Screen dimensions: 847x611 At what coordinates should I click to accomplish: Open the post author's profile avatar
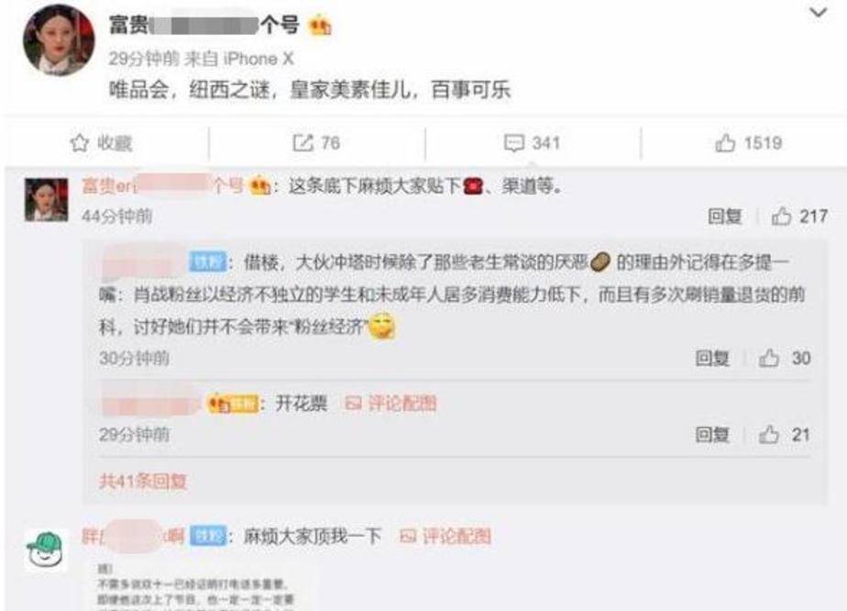[x=59, y=41]
